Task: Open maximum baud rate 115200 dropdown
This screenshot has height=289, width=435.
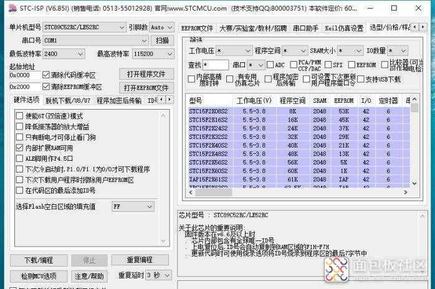Action: point(153,54)
